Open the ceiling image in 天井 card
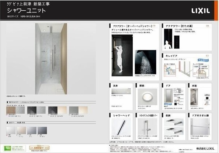Viewport: 219px width, 153px height. pyautogui.click(x=121, y=91)
